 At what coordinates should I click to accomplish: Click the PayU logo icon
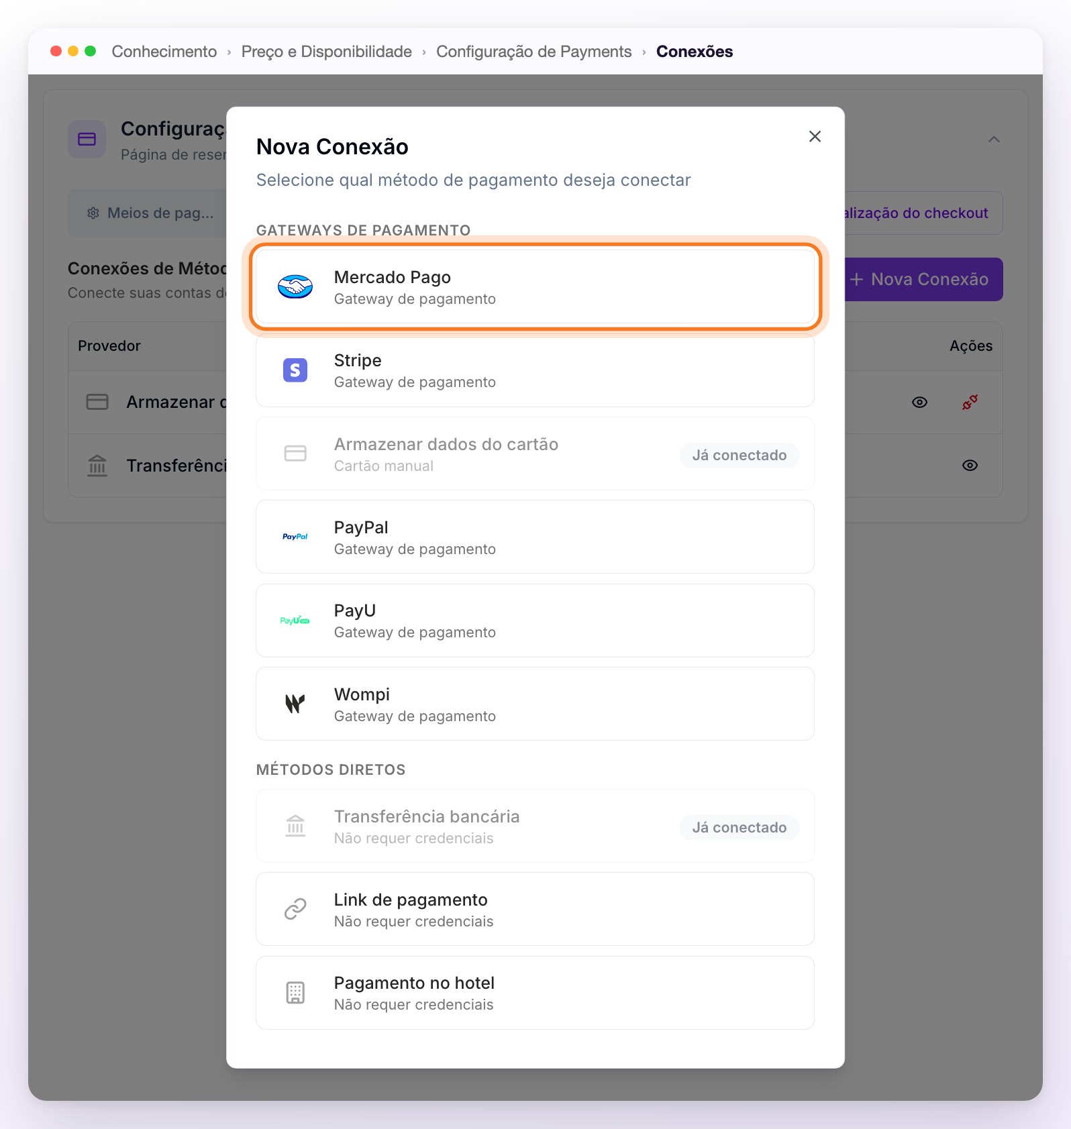(295, 621)
